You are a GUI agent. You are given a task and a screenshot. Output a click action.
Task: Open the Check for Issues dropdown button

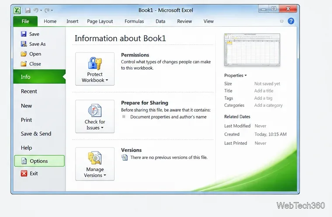tap(95, 116)
